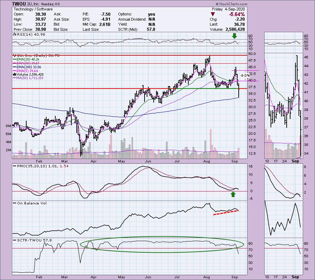Click the SCTR (Mid) value 57.8

pyautogui.click(x=151, y=29)
